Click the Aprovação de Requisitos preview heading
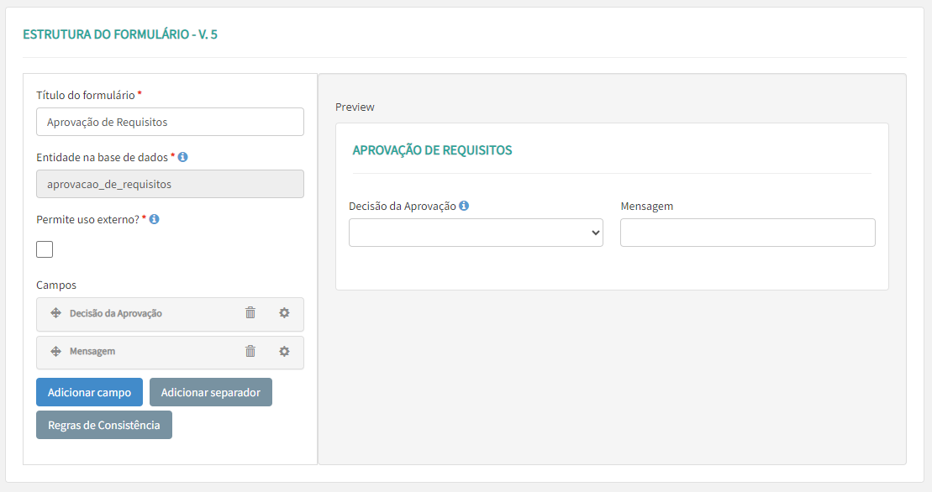Image resolution: width=932 pixels, height=492 pixels. coord(432,150)
